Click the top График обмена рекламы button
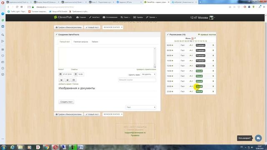This screenshot has width=267, height=150. tap(68, 27)
